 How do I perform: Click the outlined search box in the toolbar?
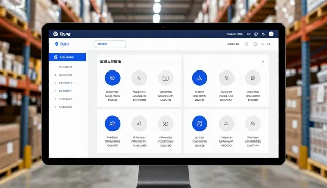(x=110, y=44)
